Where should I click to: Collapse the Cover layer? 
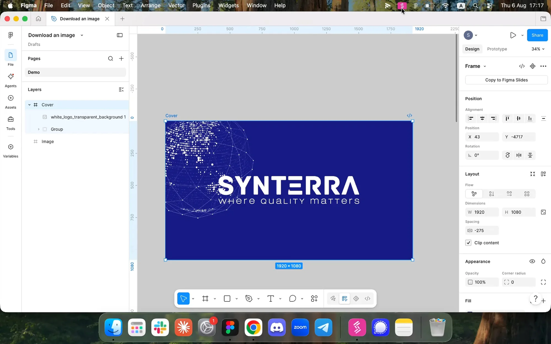(x=29, y=105)
